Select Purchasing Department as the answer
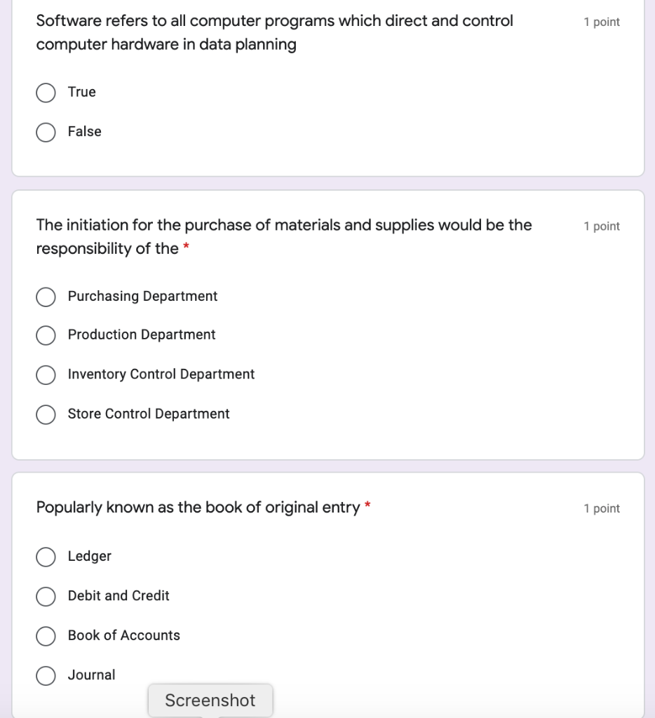The image size is (655, 718). click(x=46, y=297)
